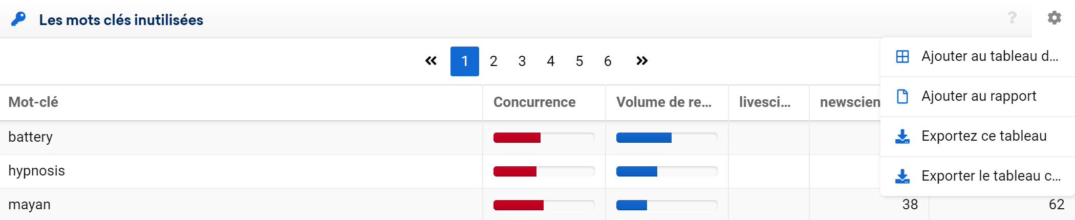Go to first page with double-left arrows
1075x220 pixels.
[x=431, y=61]
